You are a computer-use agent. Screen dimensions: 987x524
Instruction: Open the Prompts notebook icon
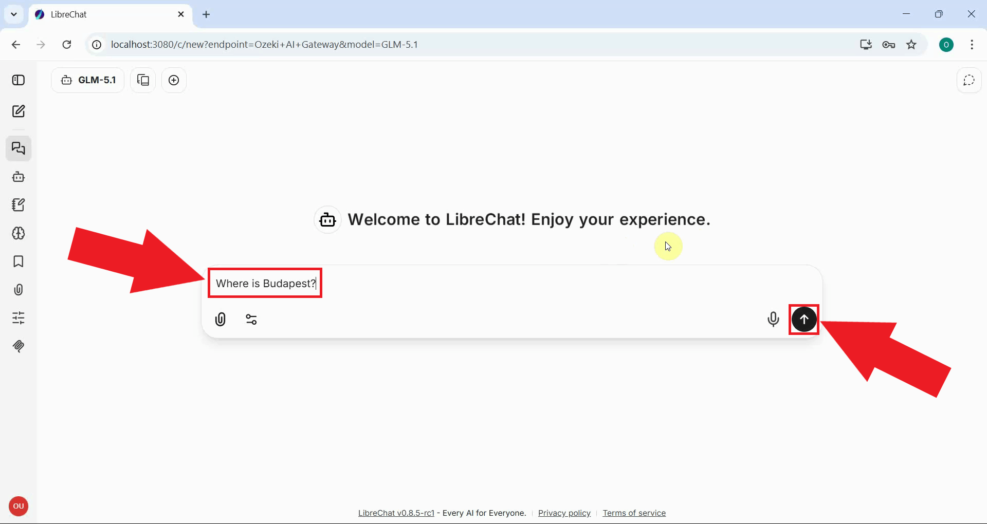pos(19,204)
